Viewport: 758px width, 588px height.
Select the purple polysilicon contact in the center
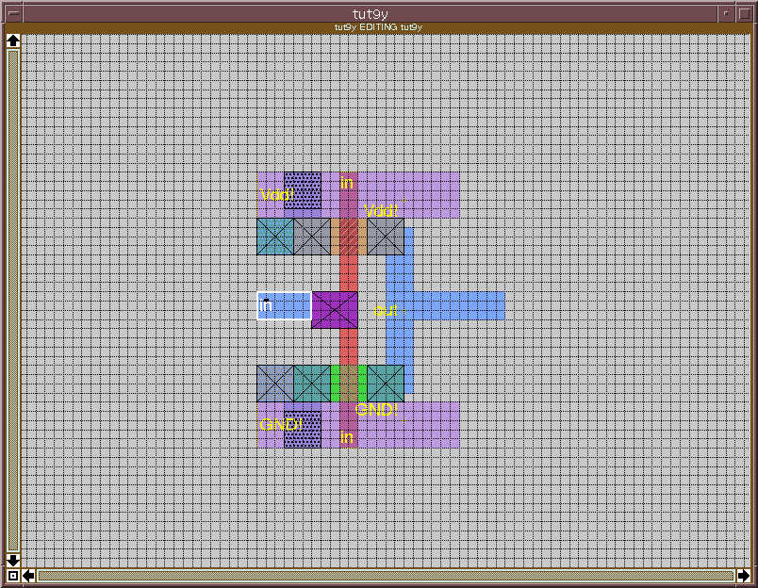(x=335, y=310)
